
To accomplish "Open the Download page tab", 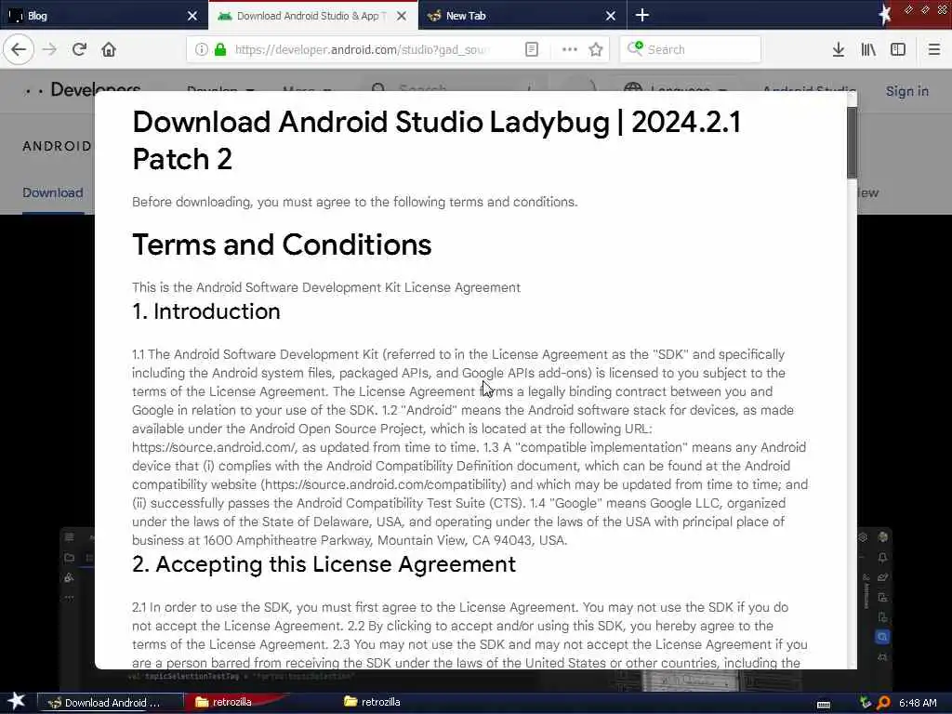I will pyautogui.click(x=53, y=192).
